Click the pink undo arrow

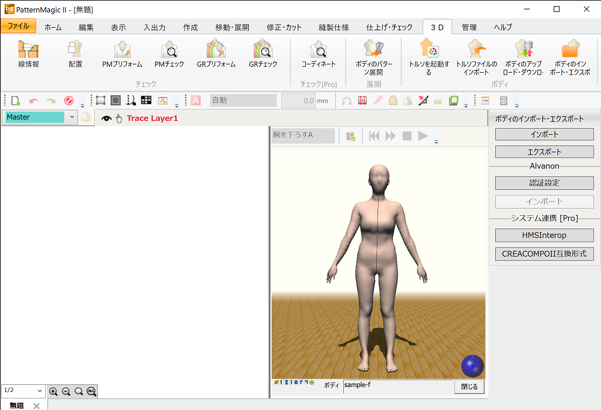click(34, 101)
